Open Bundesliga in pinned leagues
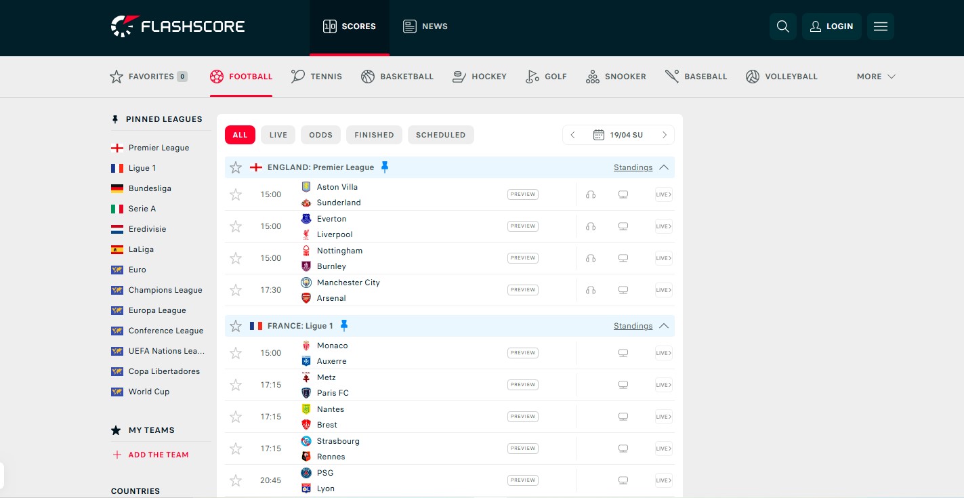 point(150,188)
